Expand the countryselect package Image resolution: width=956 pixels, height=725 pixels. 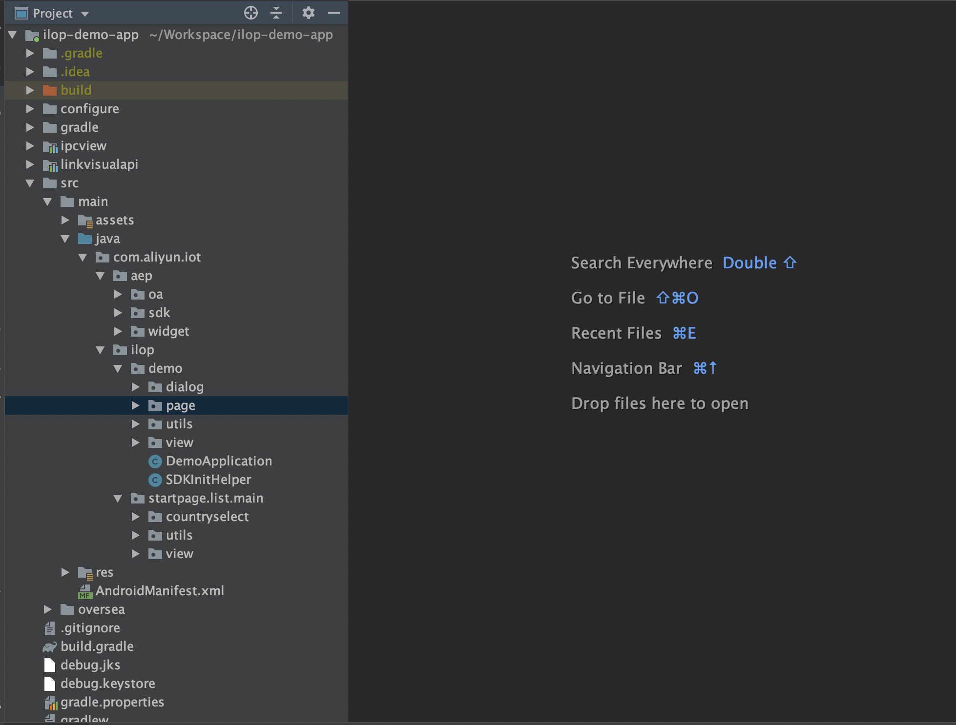136,517
